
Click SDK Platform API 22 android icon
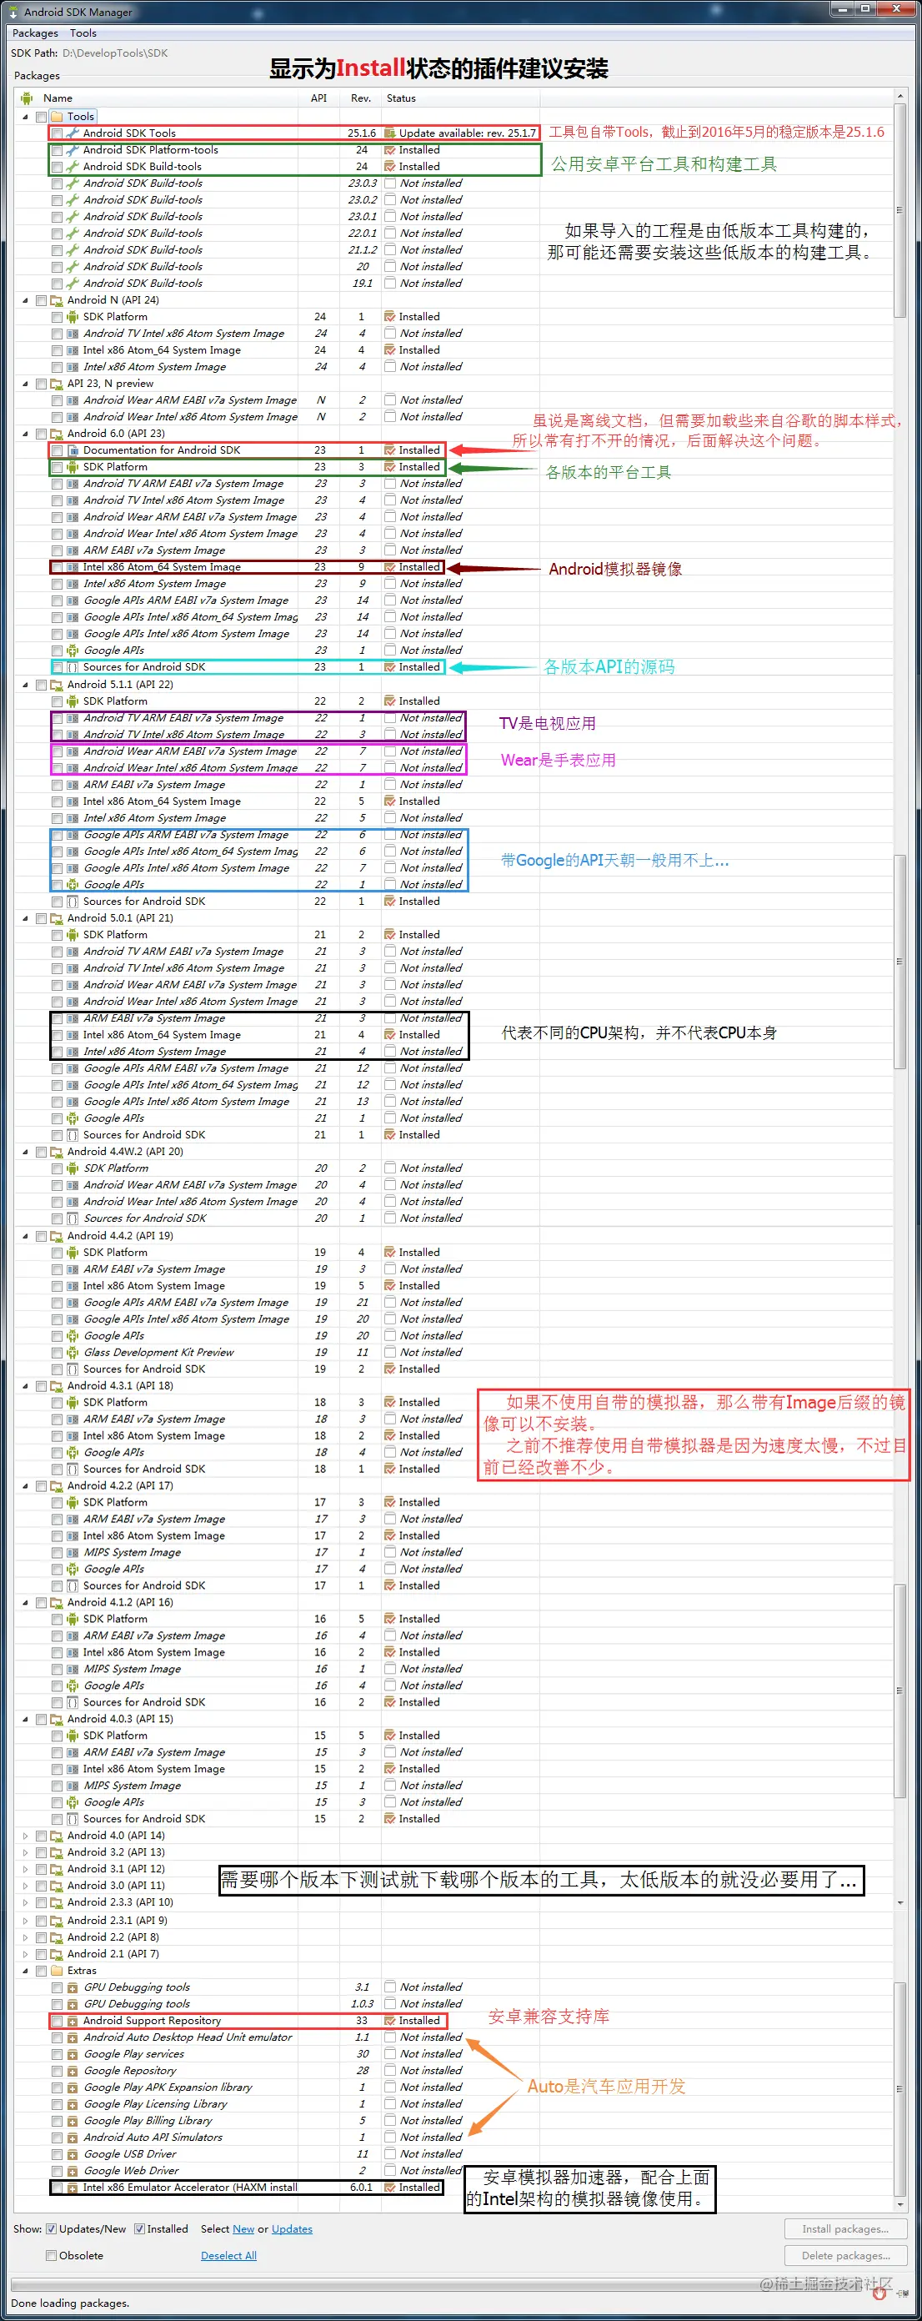(73, 701)
